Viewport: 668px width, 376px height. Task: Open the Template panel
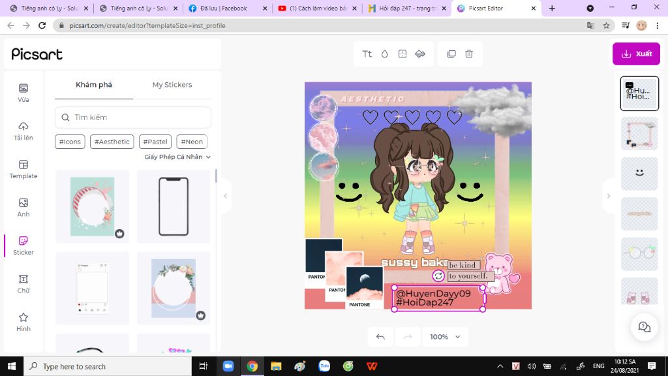(x=23, y=169)
